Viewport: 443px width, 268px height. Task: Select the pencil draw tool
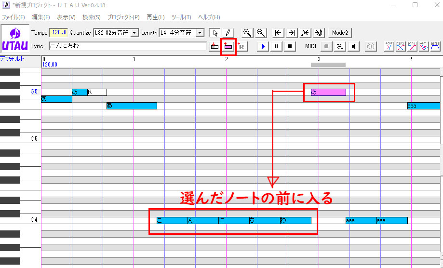(x=228, y=33)
